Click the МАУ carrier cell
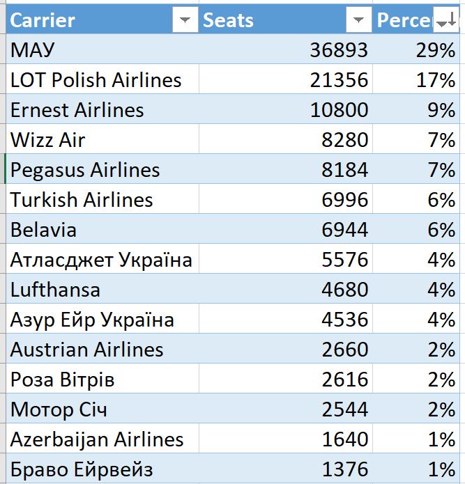Viewport: 465px width, 484px height. 102,50
